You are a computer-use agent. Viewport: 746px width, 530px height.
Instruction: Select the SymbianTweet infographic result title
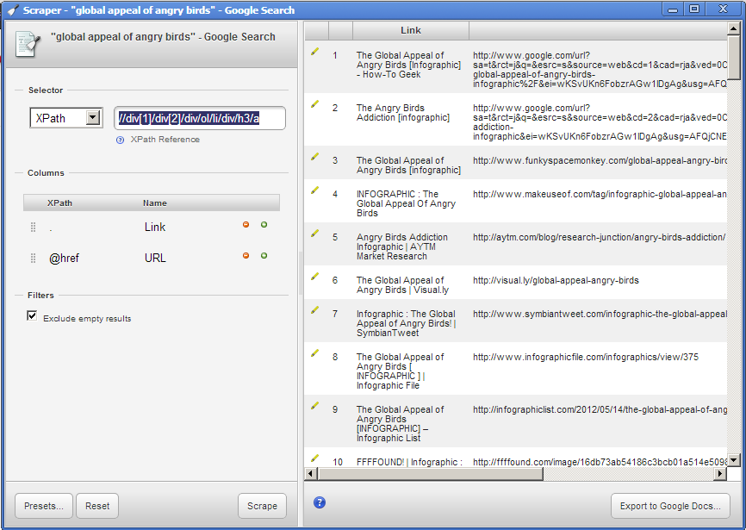point(406,323)
